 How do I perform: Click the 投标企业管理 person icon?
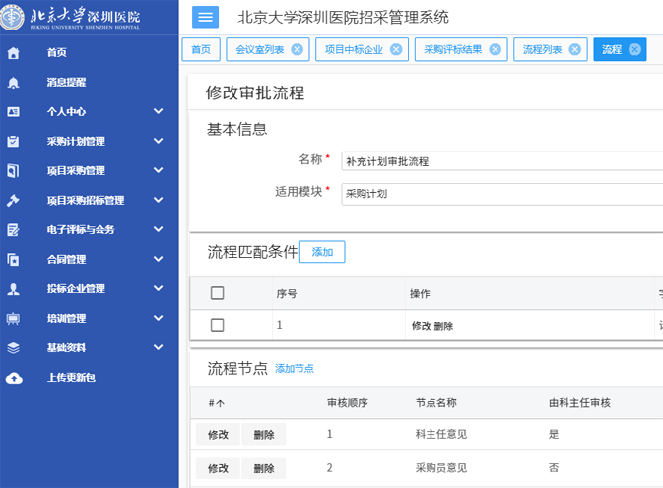coord(13,289)
